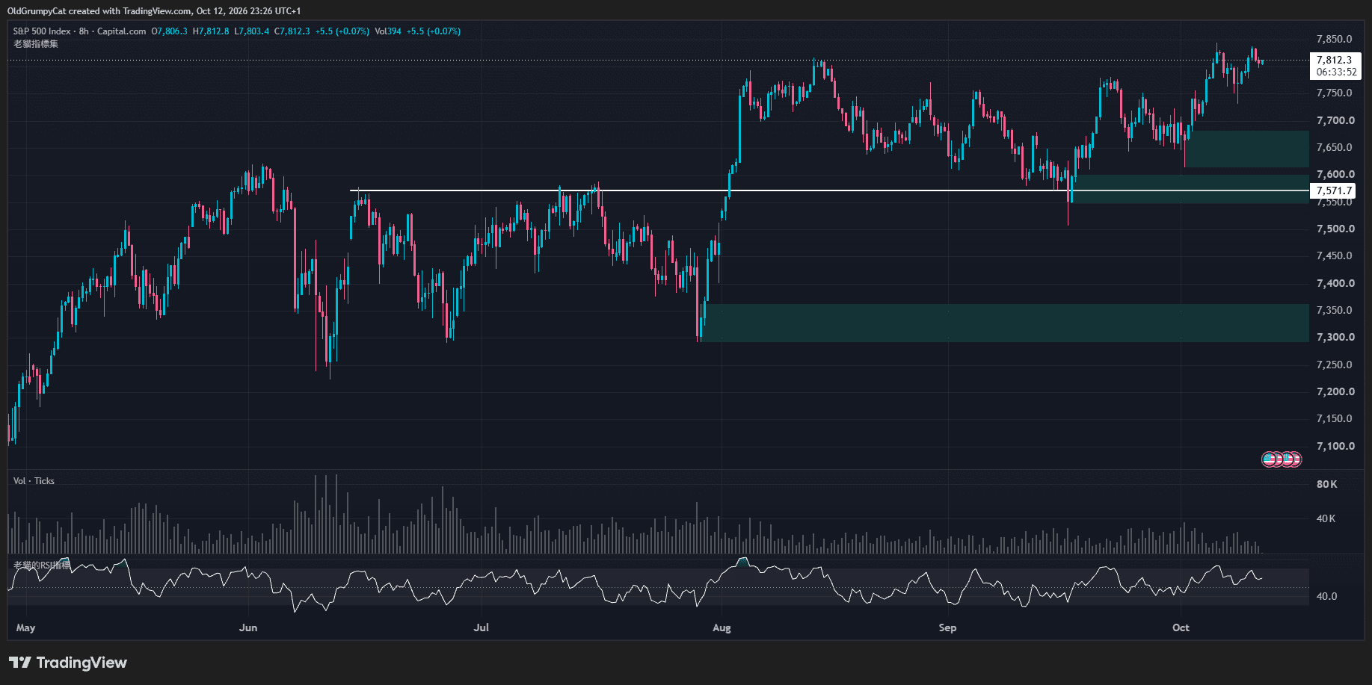Click the 40K volume axis label
1372x685 pixels.
point(1326,518)
